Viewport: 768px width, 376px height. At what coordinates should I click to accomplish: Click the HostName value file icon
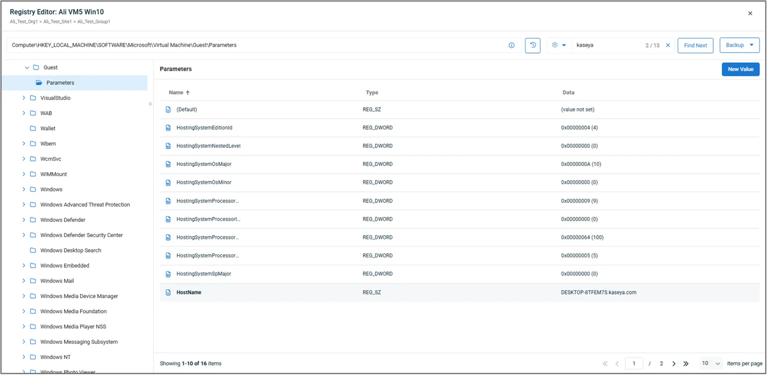168,293
